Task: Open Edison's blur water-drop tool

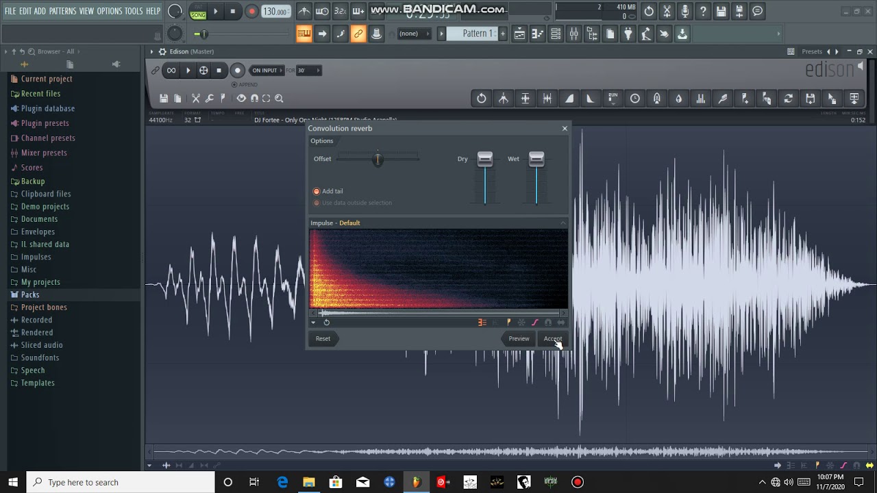Action: click(x=679, y=99)
